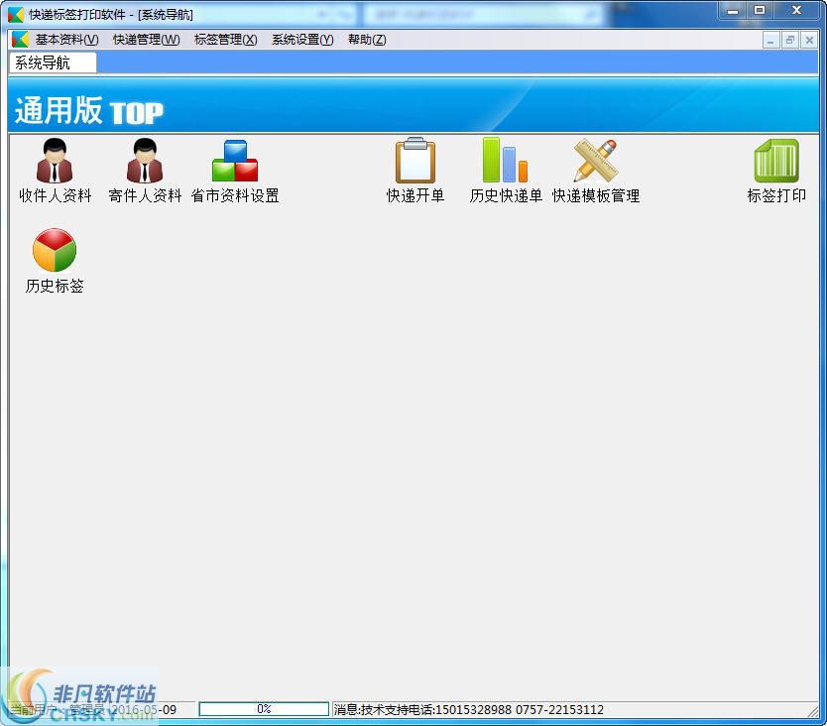Expand the 标签管理 dropdown menu
The height and width of the screenshot is (726, 827).
[x=225, y=40]
